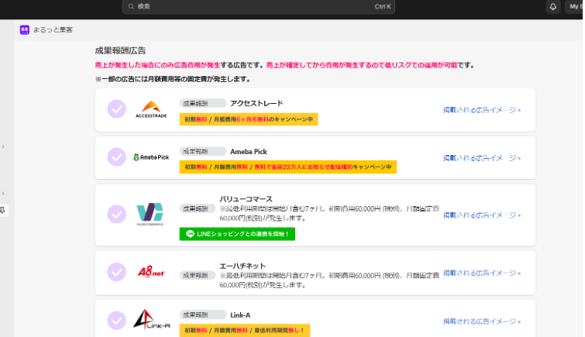The image size is (585, 337).
Task: Click the Ameba Pick name text
Action: point(249,152)
